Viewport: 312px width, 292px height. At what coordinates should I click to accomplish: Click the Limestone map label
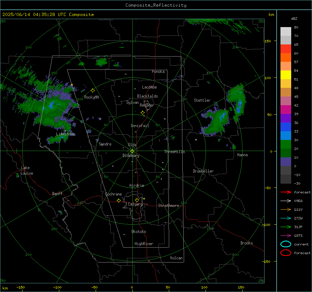tap(66, 134)
